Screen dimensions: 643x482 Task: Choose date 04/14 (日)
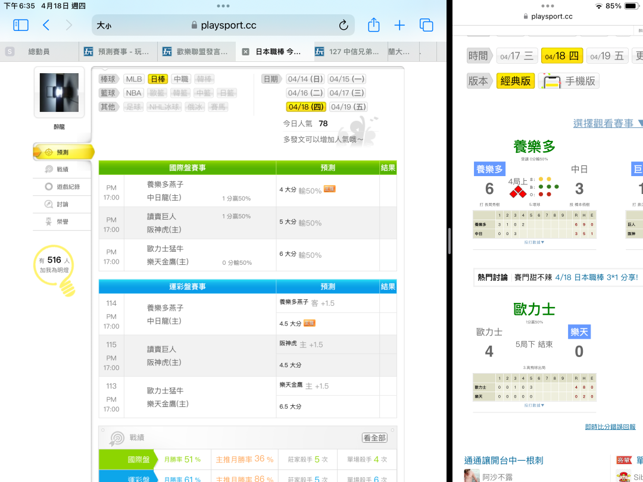(x=305, y=79)
